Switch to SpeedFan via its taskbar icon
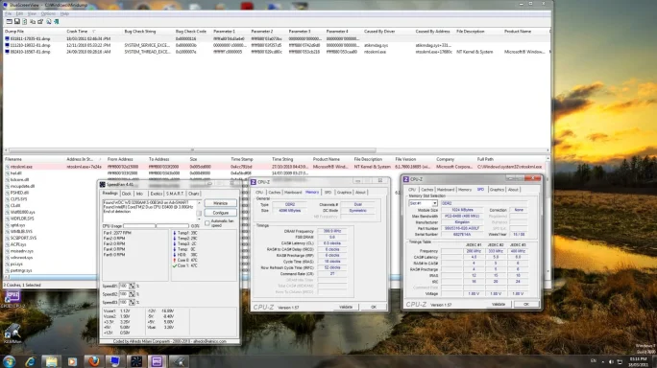The image size is (657, 368). [135, 361]
